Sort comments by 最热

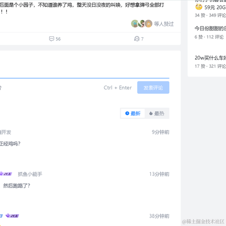tap(157, 113)
